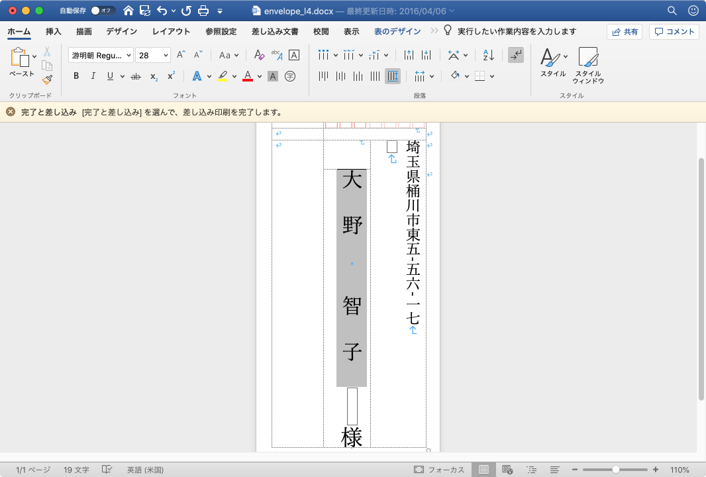Apply enclosed character circle icon
The image size is (706, 477).
(x=291, y=76)
